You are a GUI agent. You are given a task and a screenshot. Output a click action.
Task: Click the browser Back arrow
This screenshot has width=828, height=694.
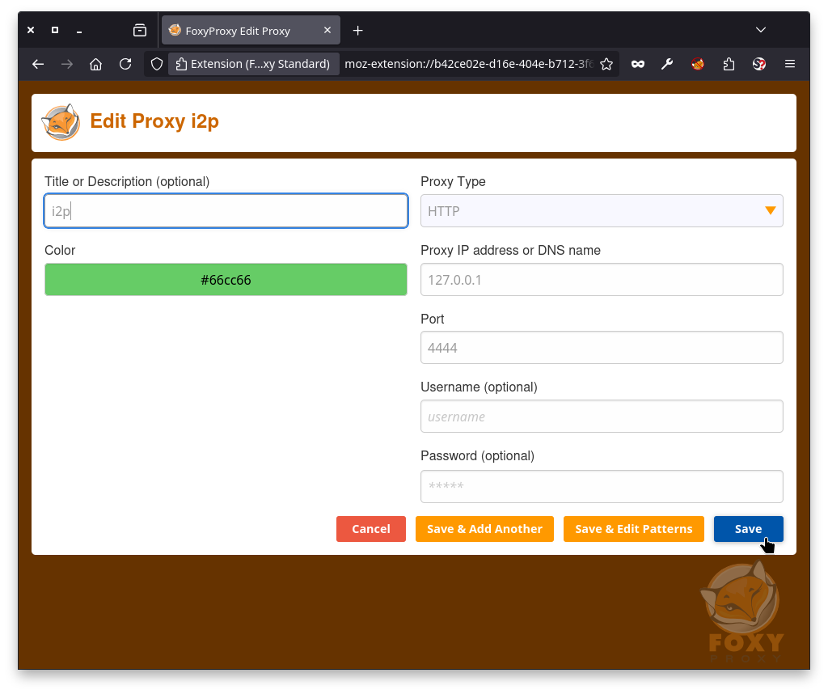38,64
